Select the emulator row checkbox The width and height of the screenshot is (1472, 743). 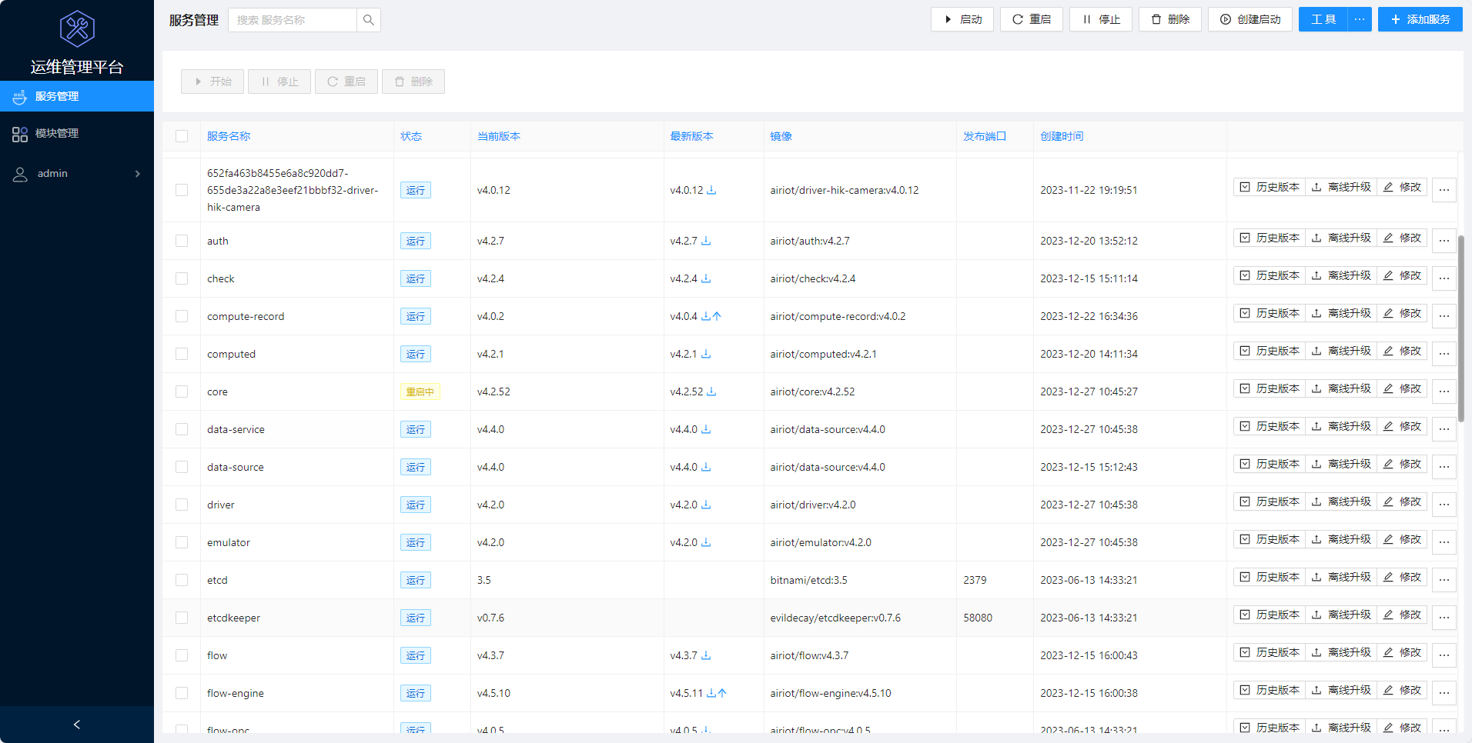point(182,542)
